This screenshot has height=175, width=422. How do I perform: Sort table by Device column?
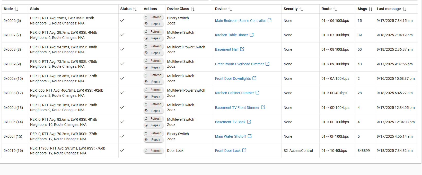[x=230, y=9]
